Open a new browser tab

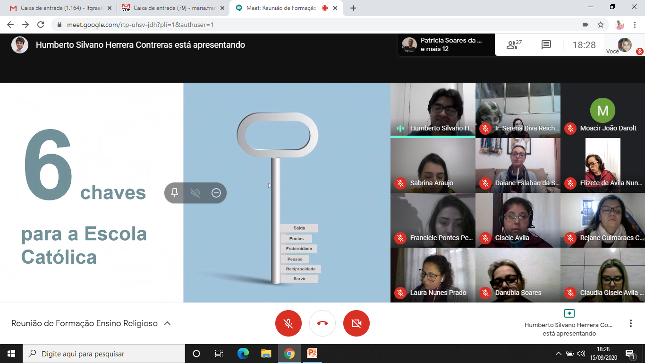point(353,8)
